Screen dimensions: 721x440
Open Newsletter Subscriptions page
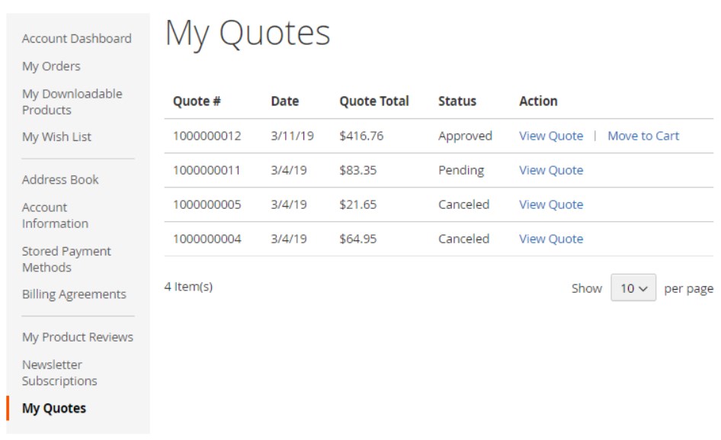pyautogui.click(x=59, y=372)
